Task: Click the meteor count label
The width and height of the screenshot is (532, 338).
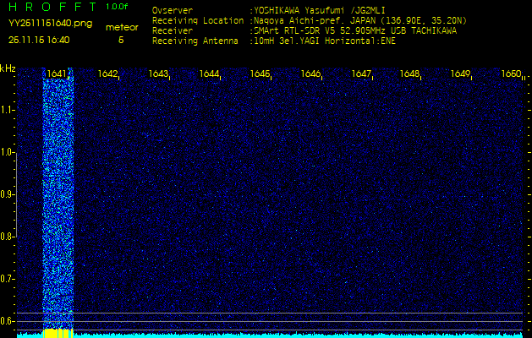Action: click(121, 27)
